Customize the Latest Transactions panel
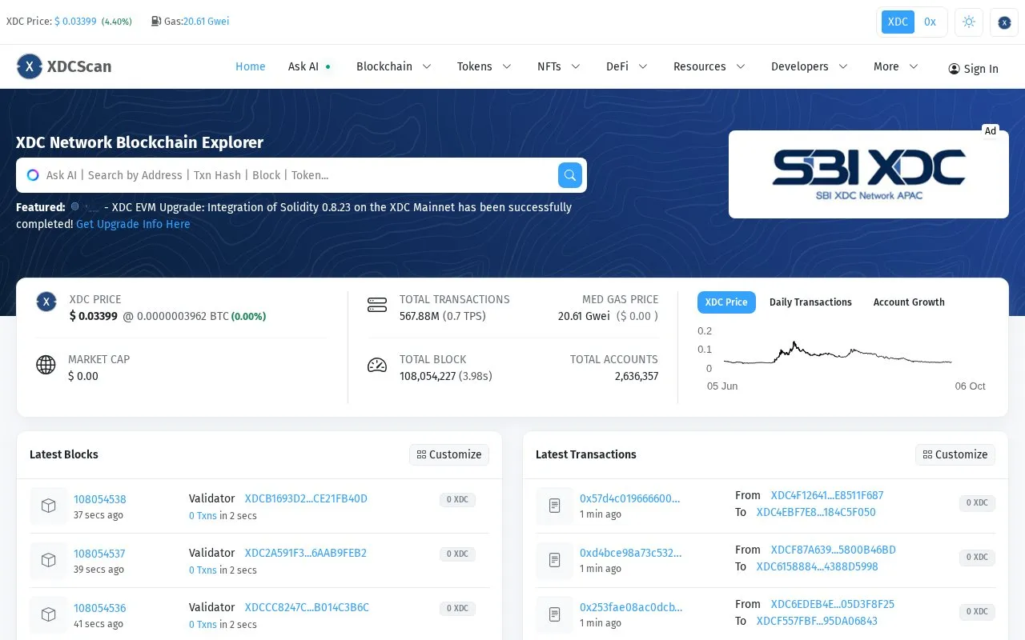 (955, 454)
